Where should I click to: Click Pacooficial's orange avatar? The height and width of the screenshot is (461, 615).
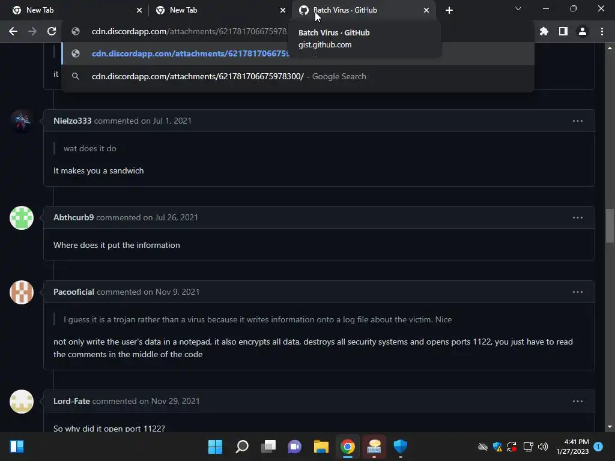22,292
